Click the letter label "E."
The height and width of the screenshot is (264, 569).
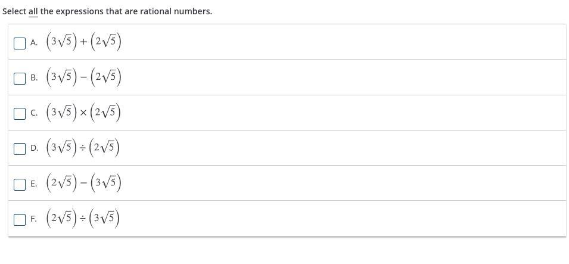34,184
